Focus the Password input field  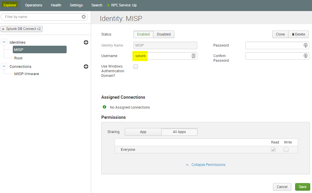277,45
